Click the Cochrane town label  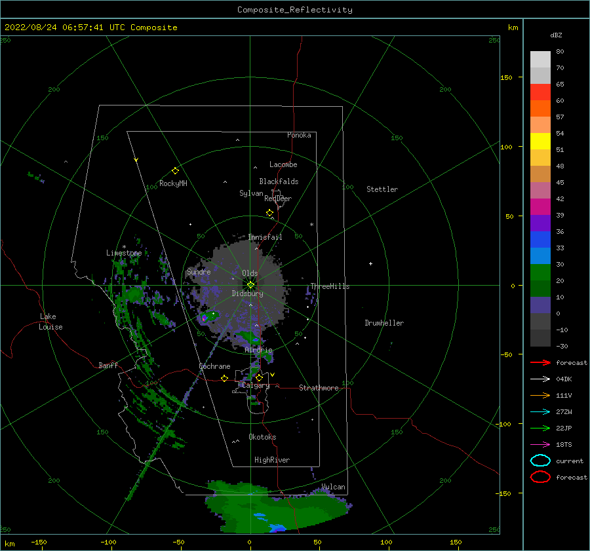coord(214,366)
